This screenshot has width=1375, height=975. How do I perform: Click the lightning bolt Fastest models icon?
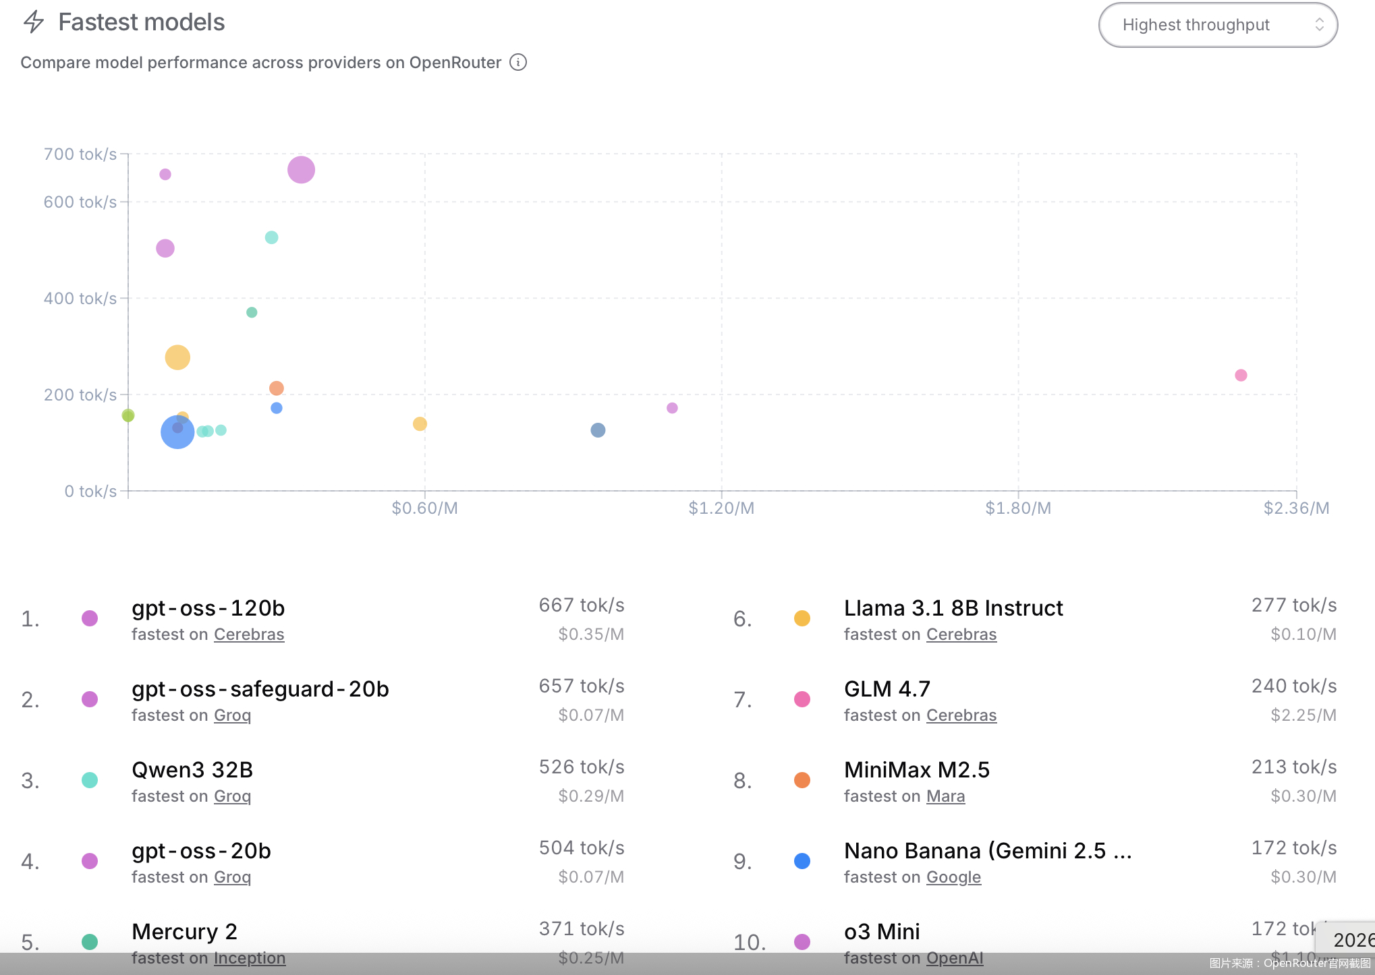coord(34,22)
